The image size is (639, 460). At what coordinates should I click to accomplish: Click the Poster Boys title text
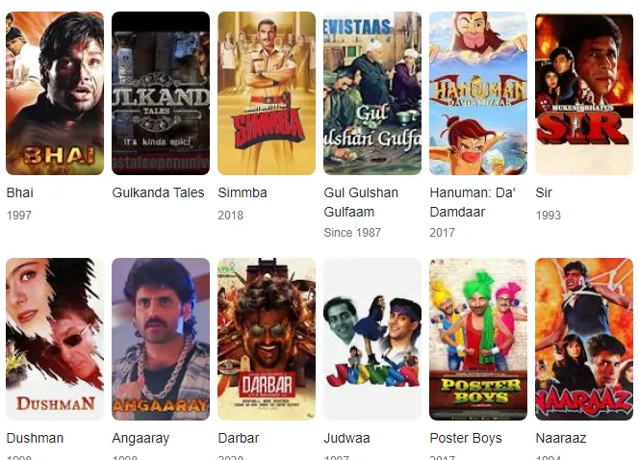[x=466, y=438]
